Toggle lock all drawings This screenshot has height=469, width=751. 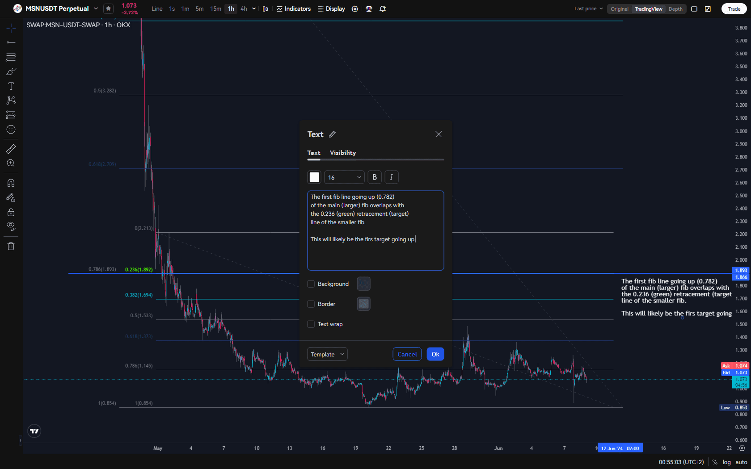[11, 212]
